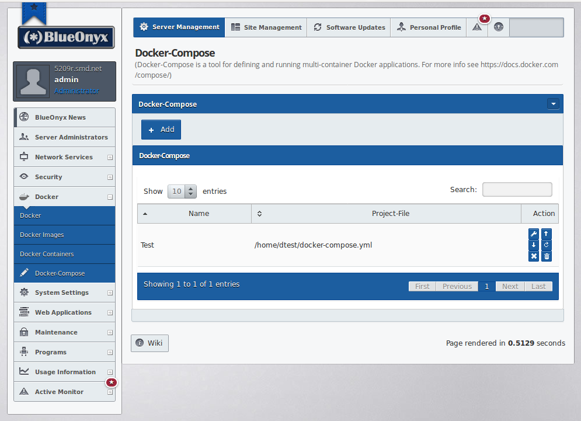Open the Wiki button
This screenshot has width=581, height=421.
[149, 343]
